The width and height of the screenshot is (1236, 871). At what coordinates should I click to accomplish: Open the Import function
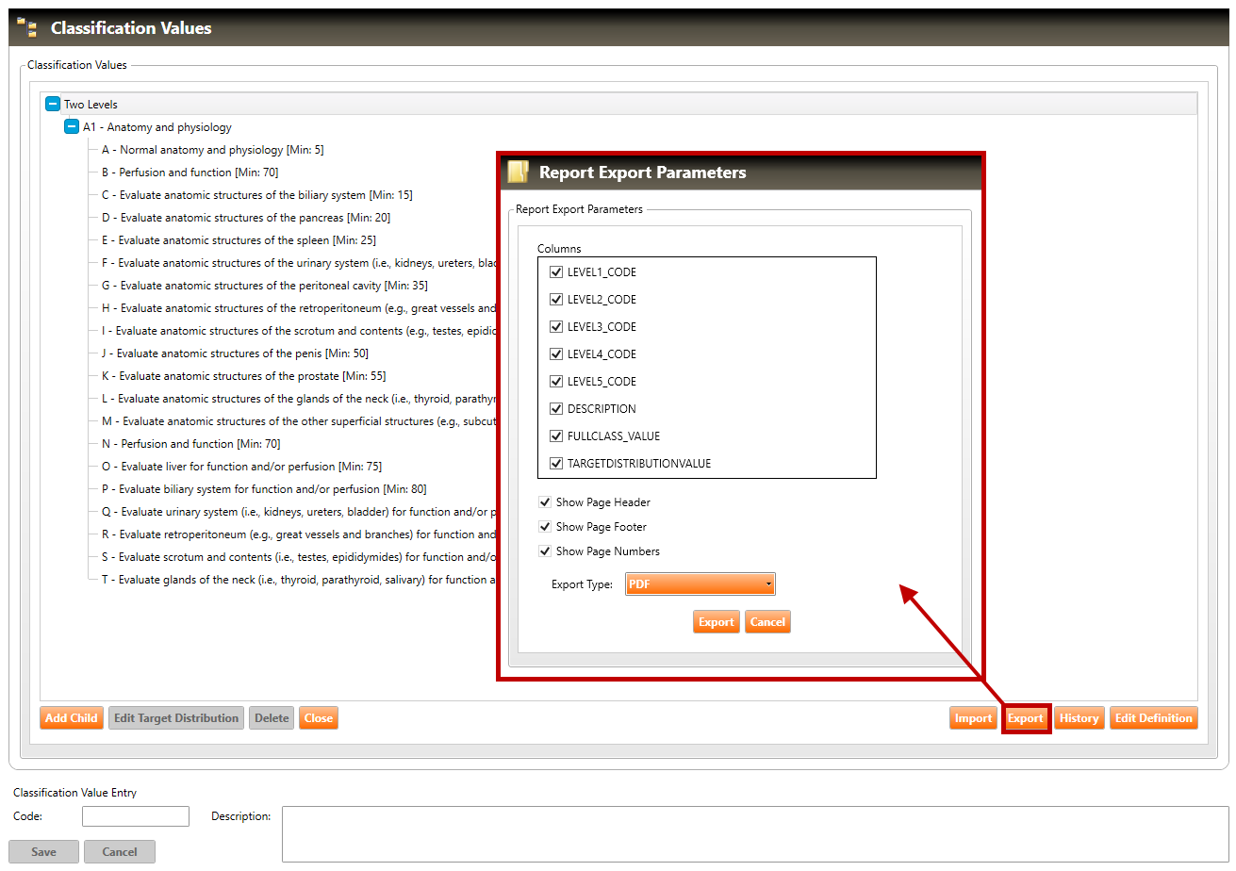coord(973,718)
